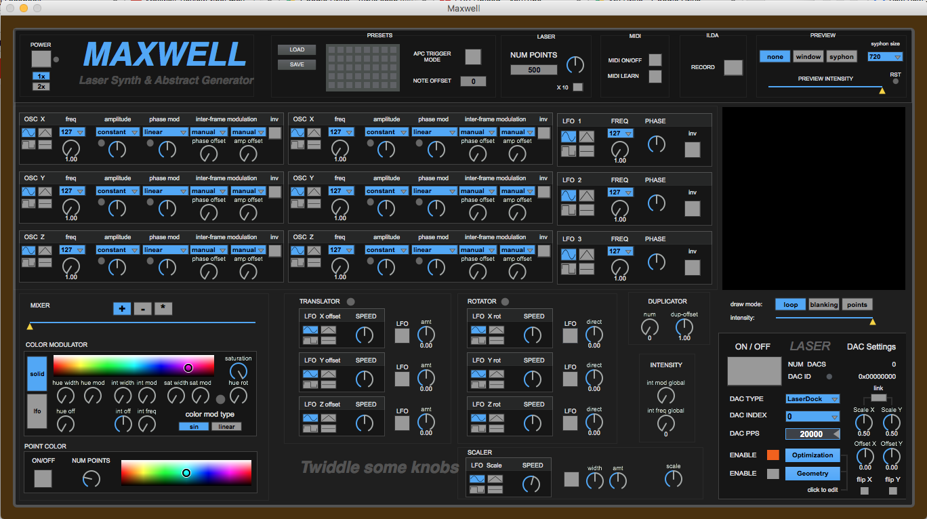This screenshot has width=927, height=519.
Task: Click the PREVIEW INTENSITY slider
Action: click(x=825, y=88)
